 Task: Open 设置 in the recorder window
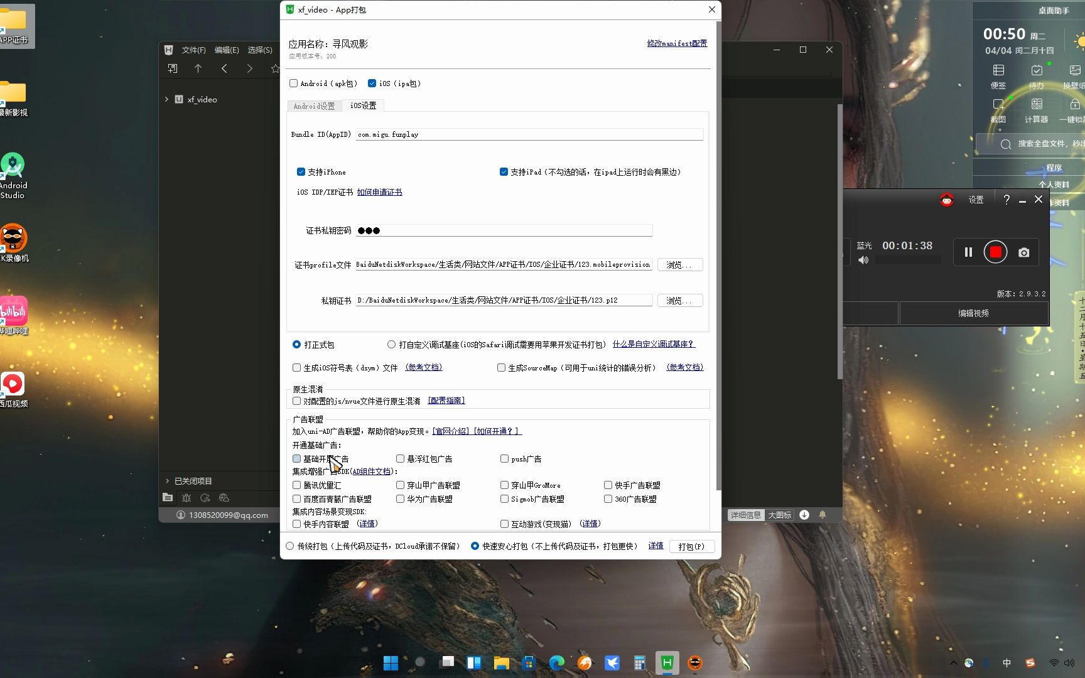[976, 200]
